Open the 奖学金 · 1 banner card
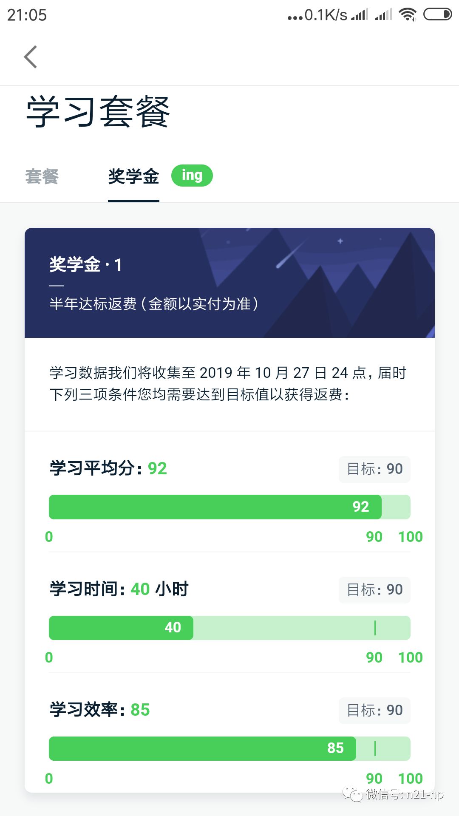The height and width of the screenshot is (816, 459). (229, 283)
